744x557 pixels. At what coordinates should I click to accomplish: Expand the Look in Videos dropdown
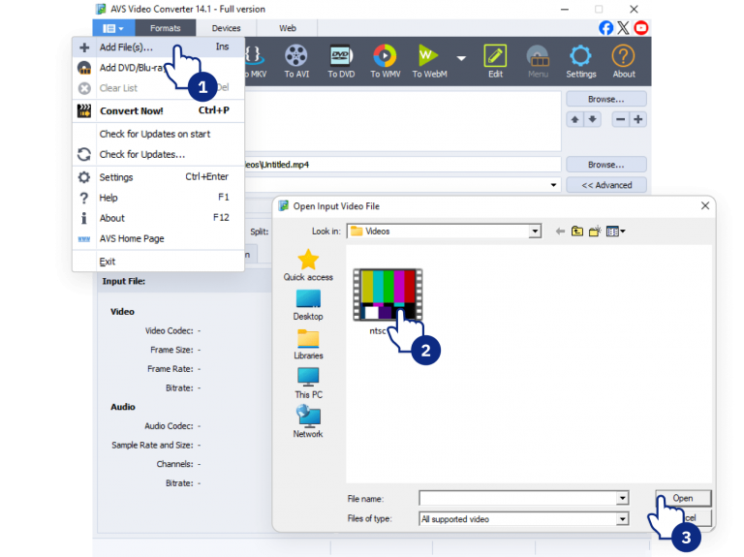(x=535, y=232)
